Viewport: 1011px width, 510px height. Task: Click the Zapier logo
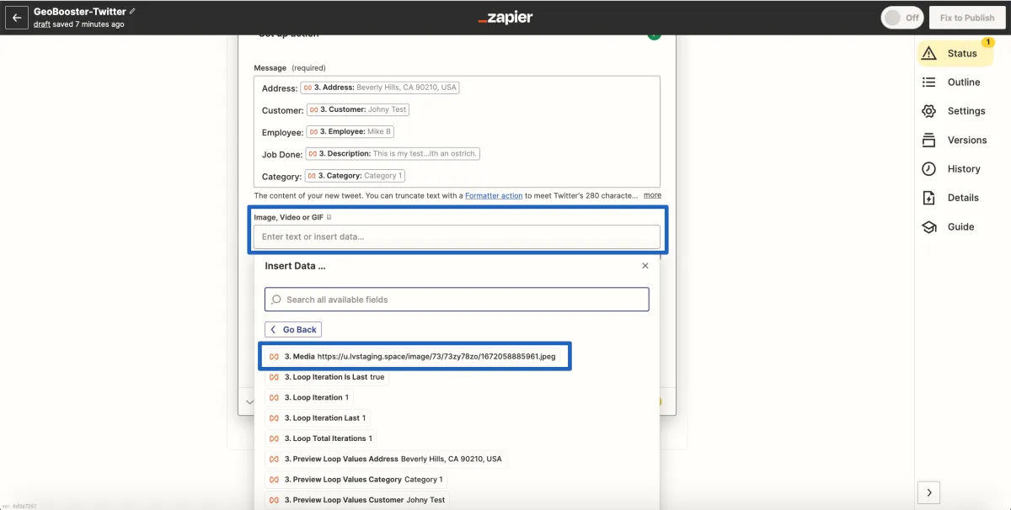click(x=505, y=18)
